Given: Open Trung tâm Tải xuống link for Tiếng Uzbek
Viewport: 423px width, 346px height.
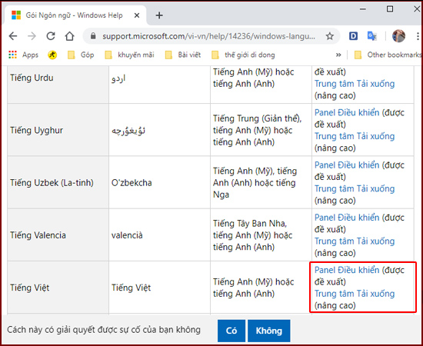Looking at the screenshot, I should click(355, 189).
